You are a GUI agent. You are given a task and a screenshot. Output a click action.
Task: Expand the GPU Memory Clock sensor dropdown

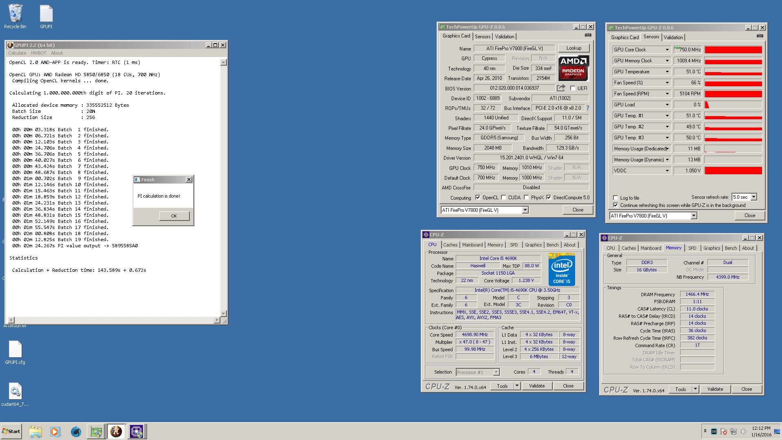coord(667,61)
